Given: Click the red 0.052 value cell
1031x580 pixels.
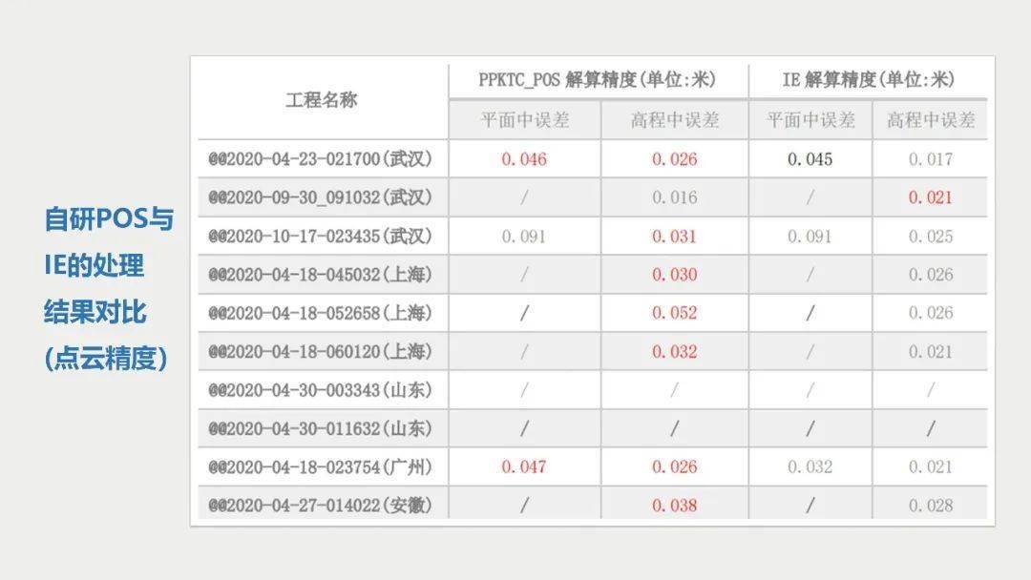Looking at the screenshot, I should click(674, 313).
